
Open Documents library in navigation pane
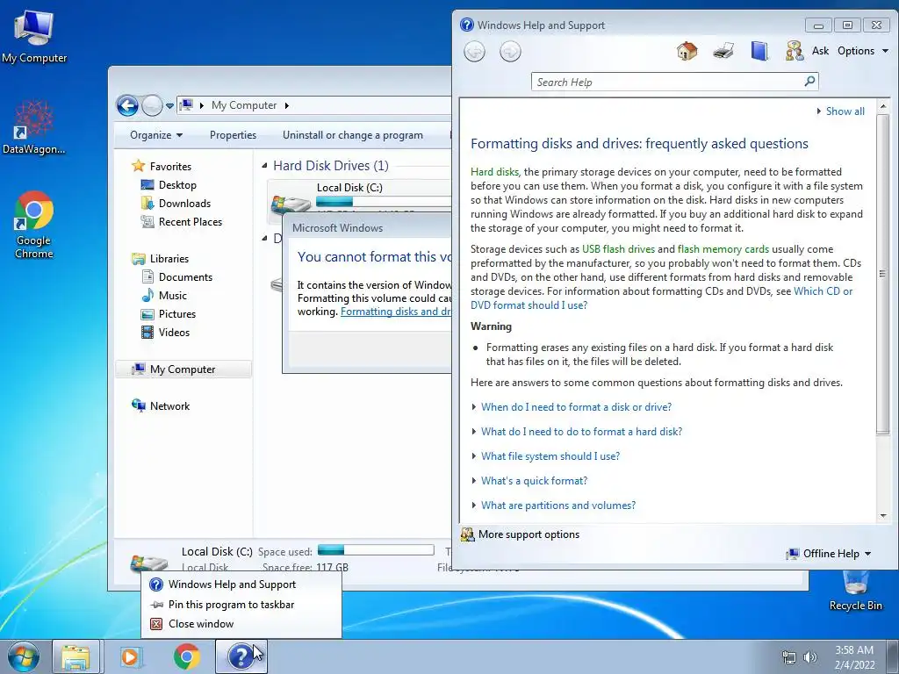click(185, 277)
